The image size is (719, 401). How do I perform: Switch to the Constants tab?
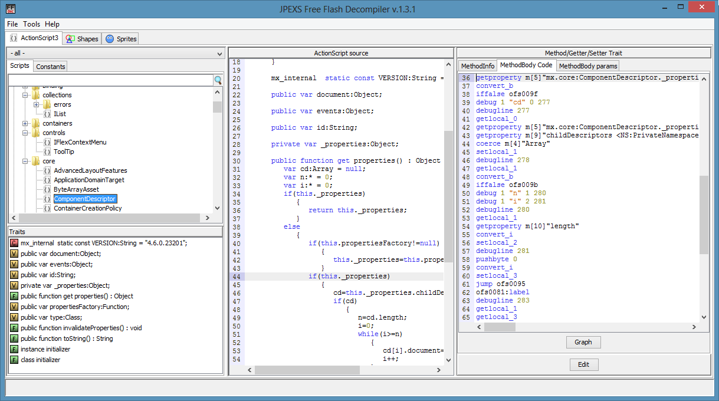51,66
